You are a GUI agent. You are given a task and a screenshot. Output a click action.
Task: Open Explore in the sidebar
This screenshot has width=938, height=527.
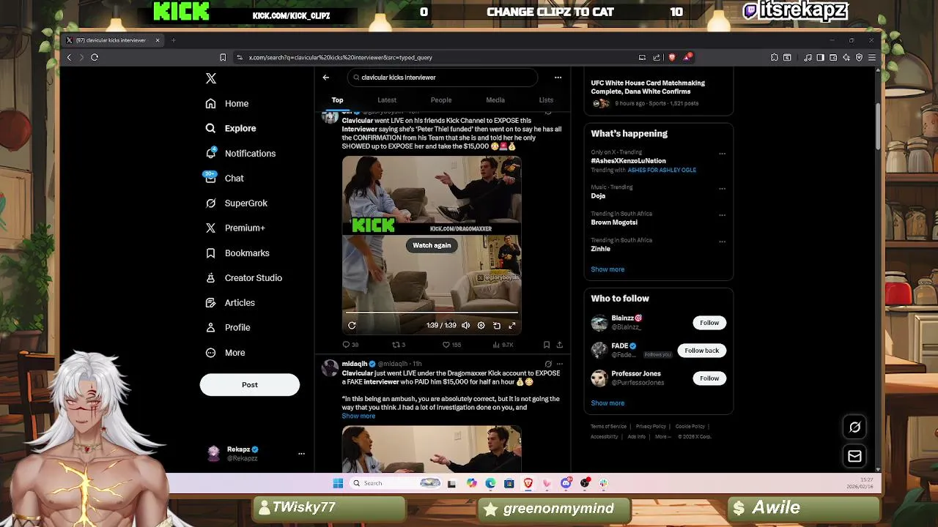pos(231,128)
